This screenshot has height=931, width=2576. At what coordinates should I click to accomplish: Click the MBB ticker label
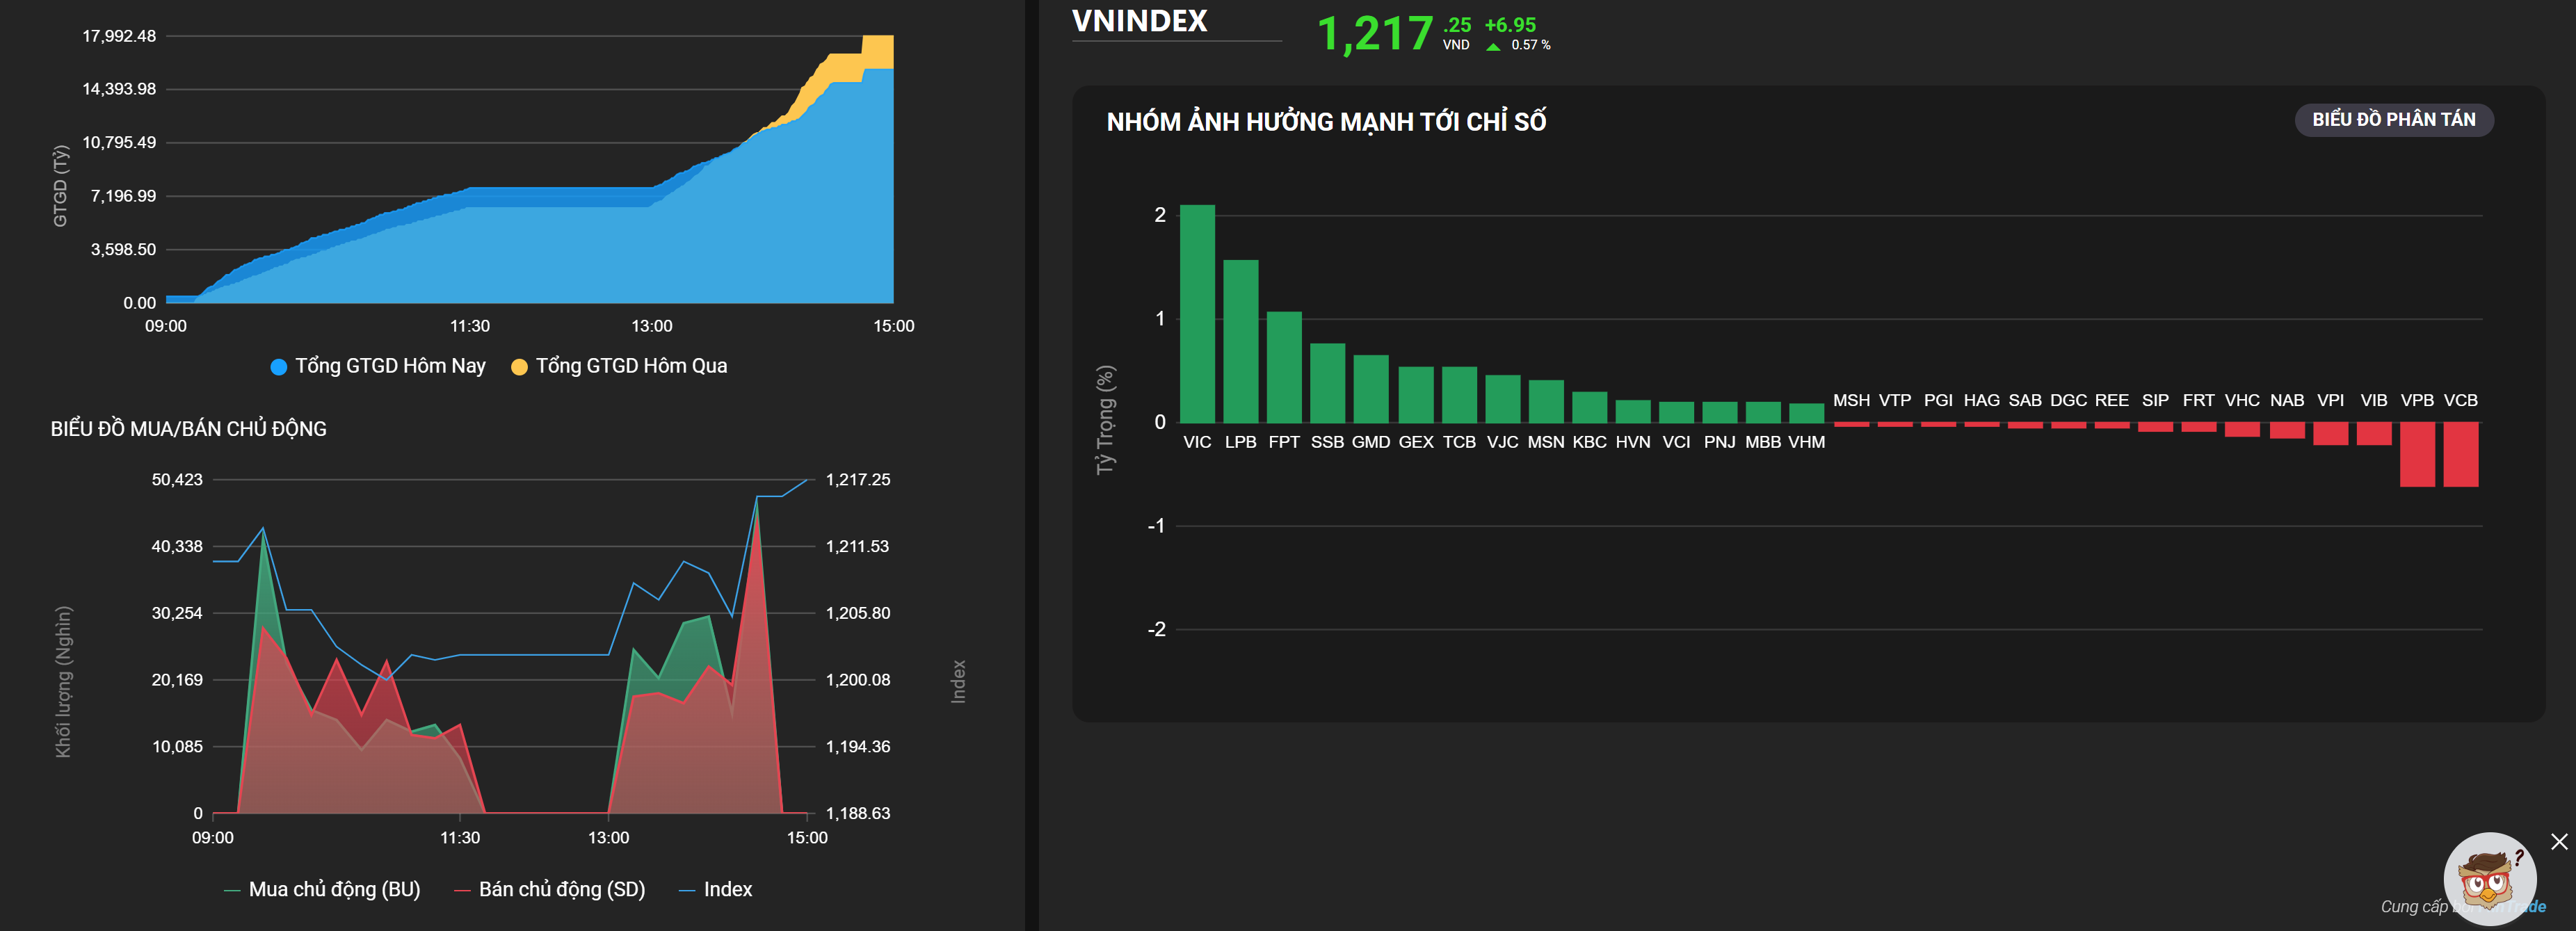(1763, 442)
